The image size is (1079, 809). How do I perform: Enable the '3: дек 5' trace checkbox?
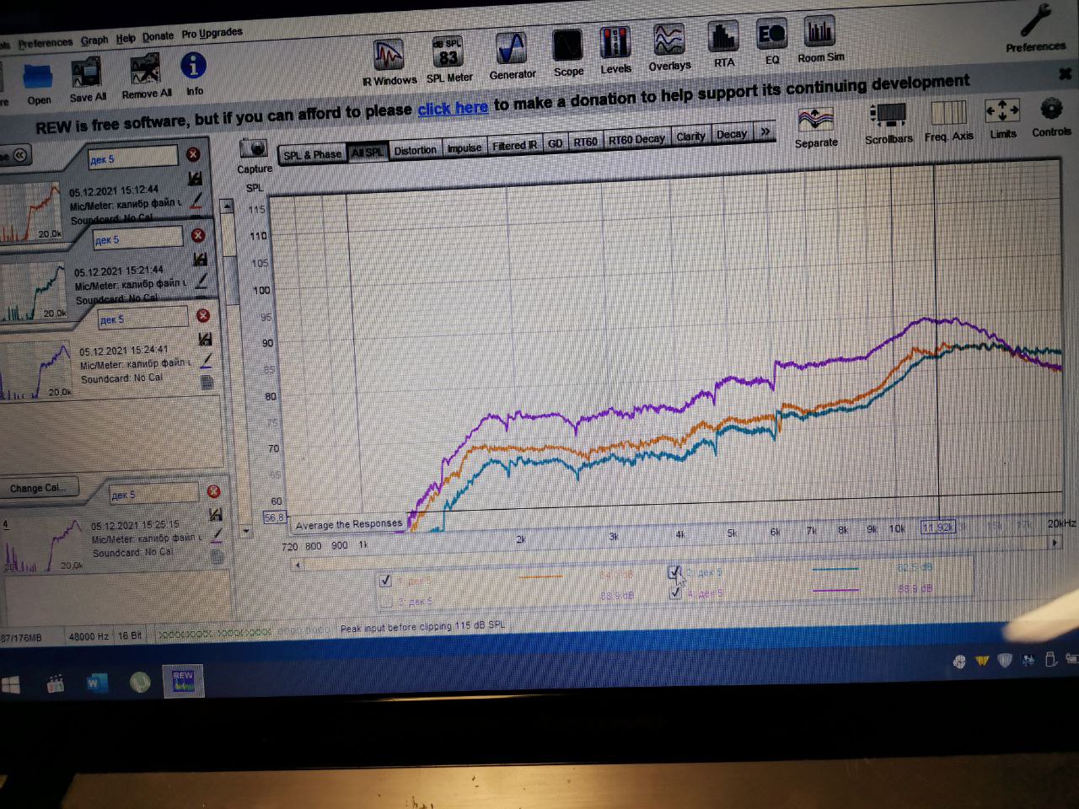tap(385, 602)
